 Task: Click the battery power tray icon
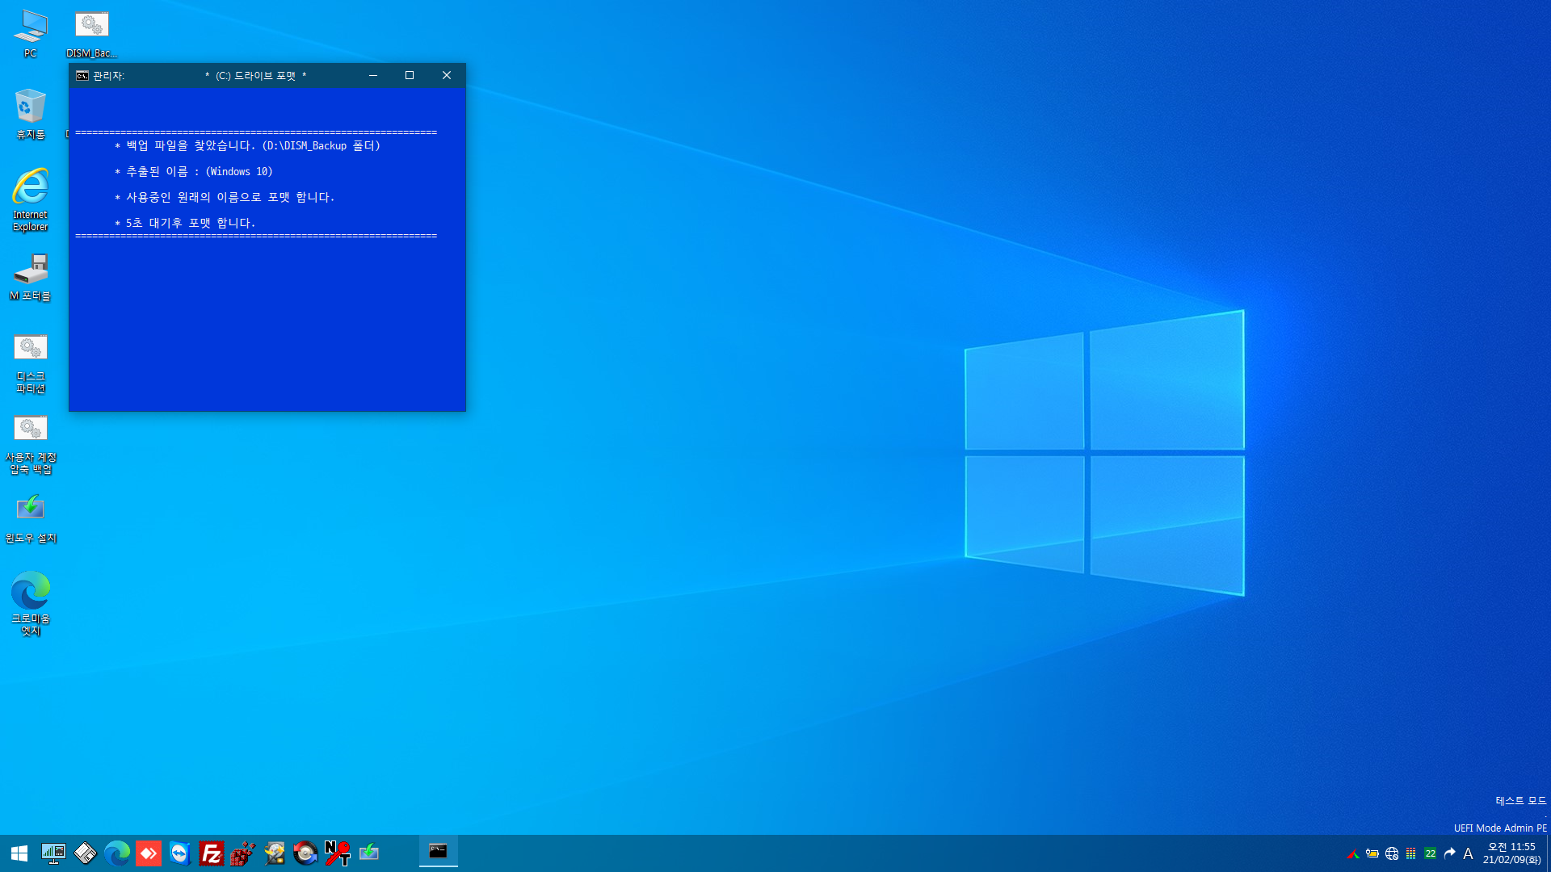click(1372, 853)
